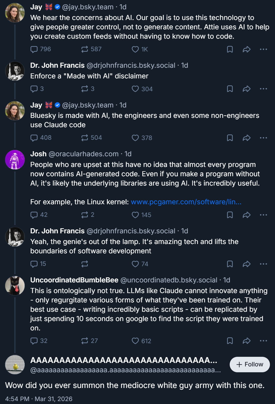275x404 pixels.
Task: Open more options on Jay's Claude code post
Action: pyautogui.click(x=263, y=138)
